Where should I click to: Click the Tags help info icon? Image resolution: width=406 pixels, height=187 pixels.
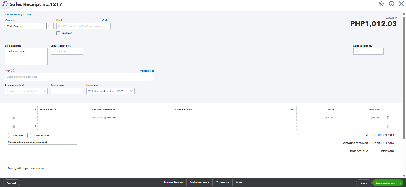12,70
